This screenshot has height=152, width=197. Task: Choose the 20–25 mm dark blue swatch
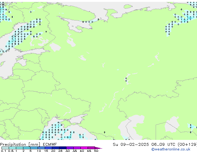pos(55,148)
